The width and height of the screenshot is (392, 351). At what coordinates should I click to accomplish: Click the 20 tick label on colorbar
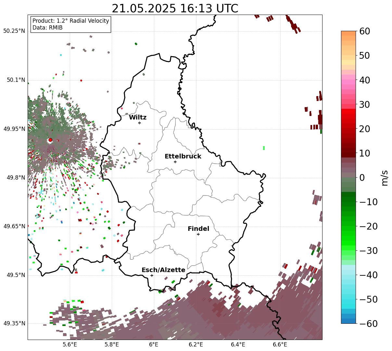click(x=365, y=129)
